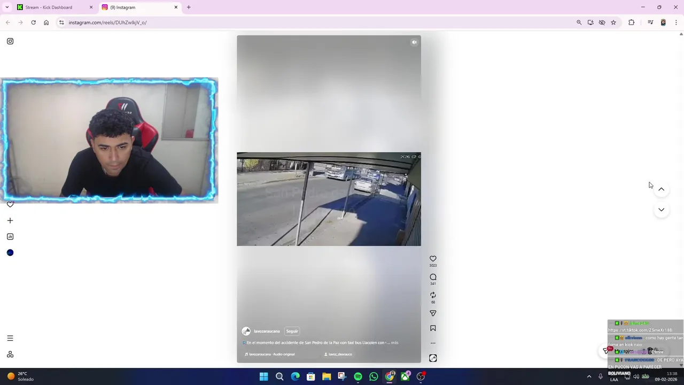Open the hamburger More menu in sidebar
The width and height of the screenshot is (684, 385).
click(10, 338)
